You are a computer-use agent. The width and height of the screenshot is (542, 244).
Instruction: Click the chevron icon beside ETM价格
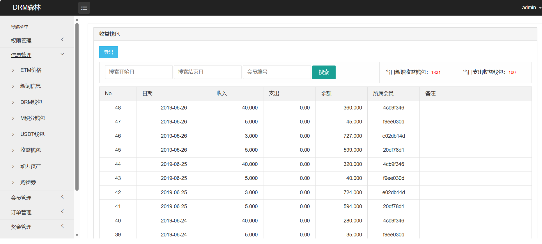tap(13, 70)
